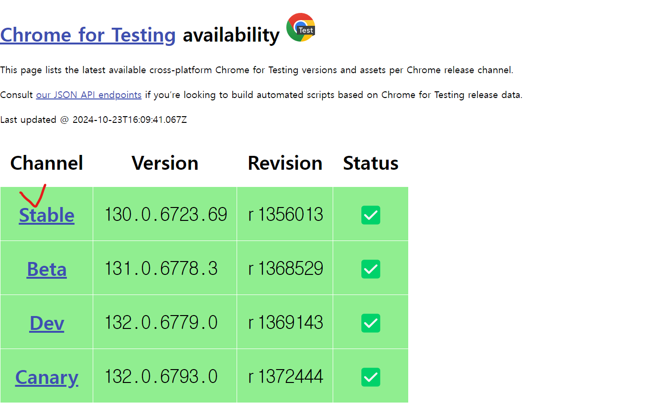Open the Beta channel link

pos(47,269)
